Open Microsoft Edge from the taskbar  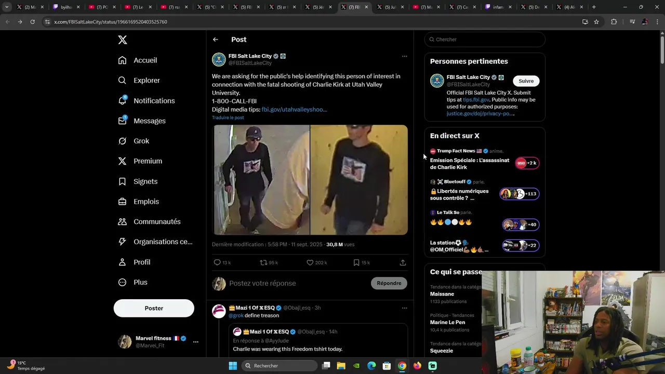[371, 366]
